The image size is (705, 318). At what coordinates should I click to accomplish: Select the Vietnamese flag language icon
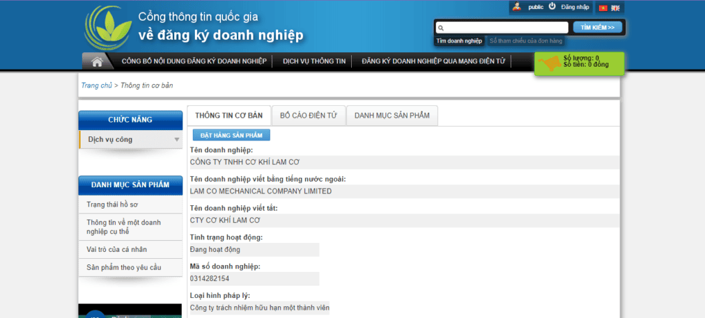click(603, 8)
